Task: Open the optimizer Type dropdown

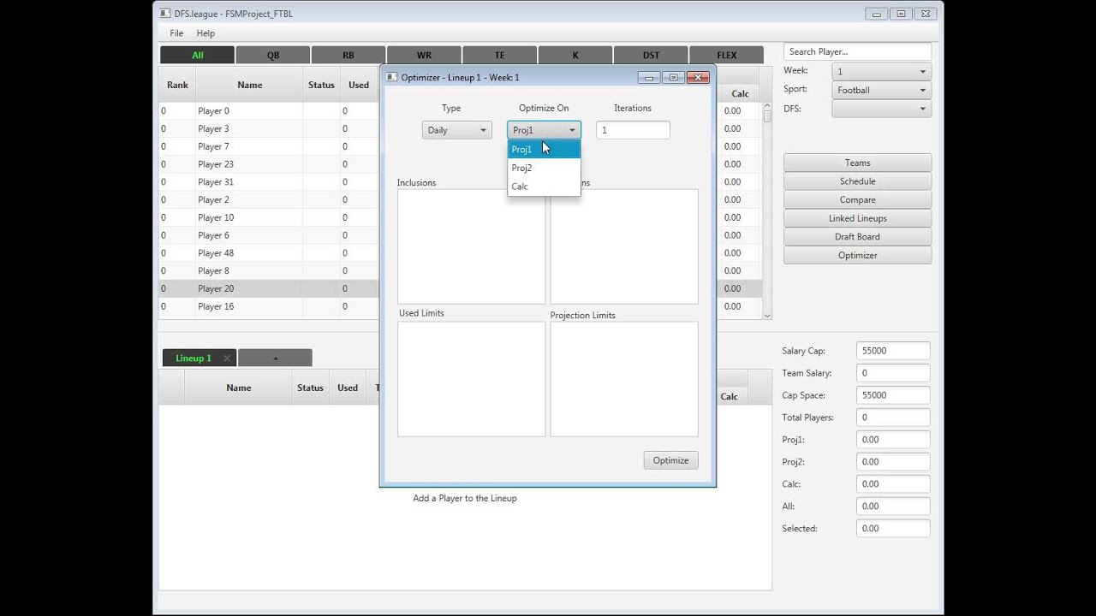Action: [456, 130]
